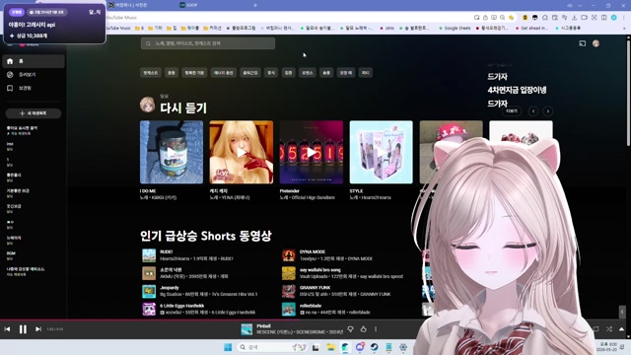631x355 pixels.
Task: Open the Google Sheets bookmark
Action: (x=455, y=29)
